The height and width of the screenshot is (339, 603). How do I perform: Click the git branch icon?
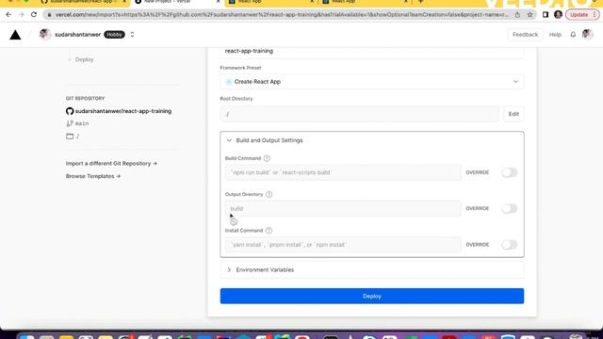click(x=70, y=123)
